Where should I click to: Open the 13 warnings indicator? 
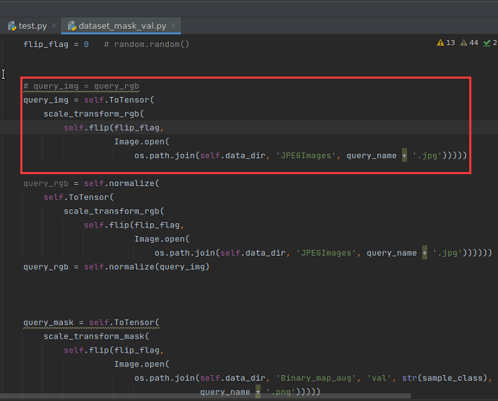(x=446, y=43)
